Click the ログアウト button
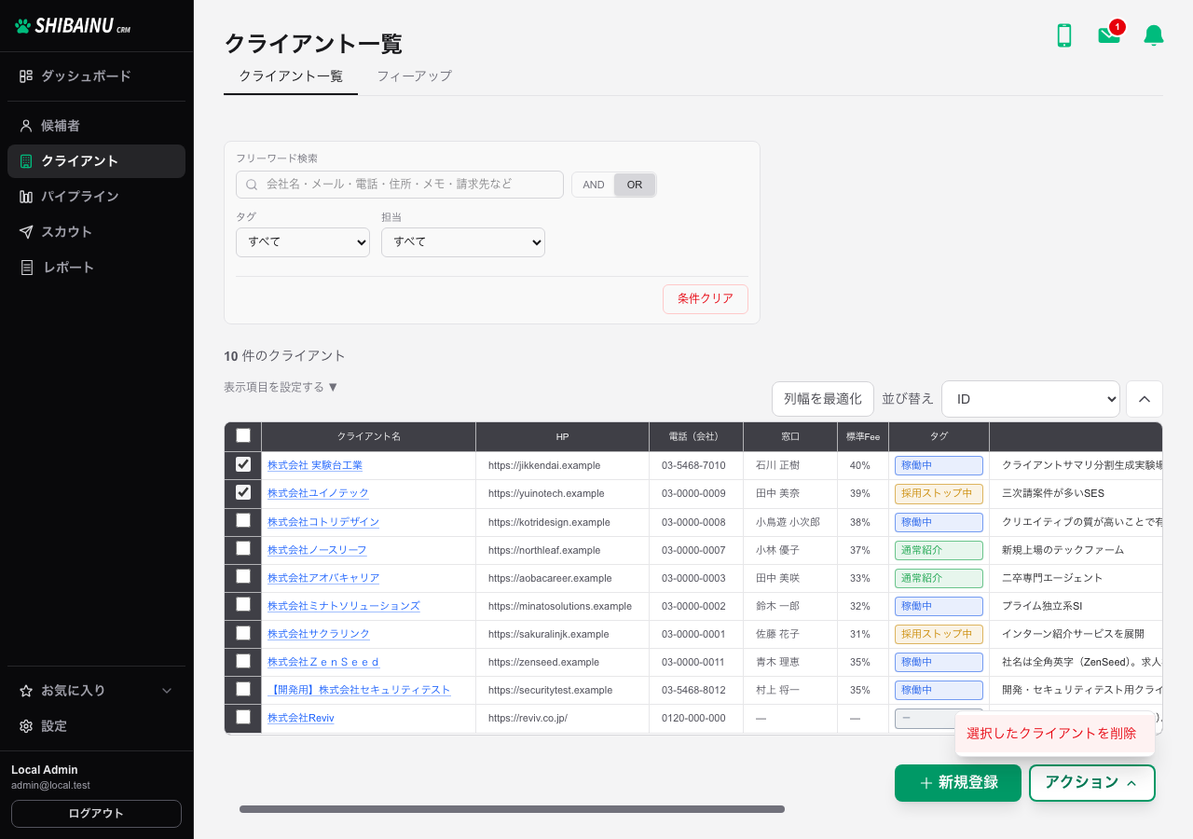This screenshot has height=839, width=1193. [x=96, y=814]
